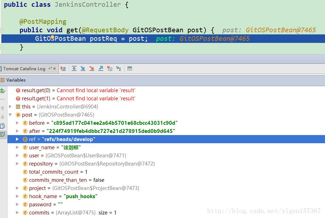This screenshot has height=218, width=325.
Task: Click the @RequestBody annotation in code
Action: pyautogui.click(x=105, y=30)
